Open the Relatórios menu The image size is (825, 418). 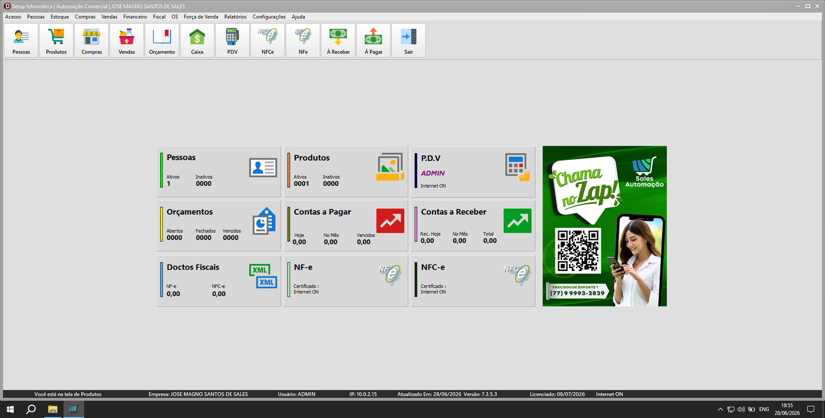[x=235, y=17]
